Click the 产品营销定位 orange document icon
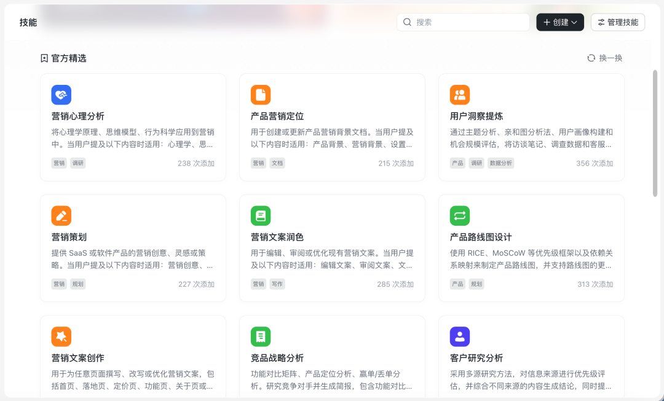Image resolution: width=664 pixels, height=401 pixels. point(260,95)
